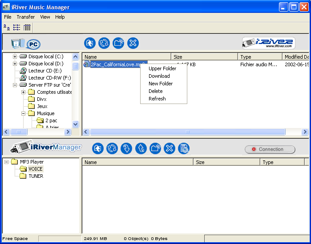Open the View menu
Screen dimensions: 311x244
(45, 17)
